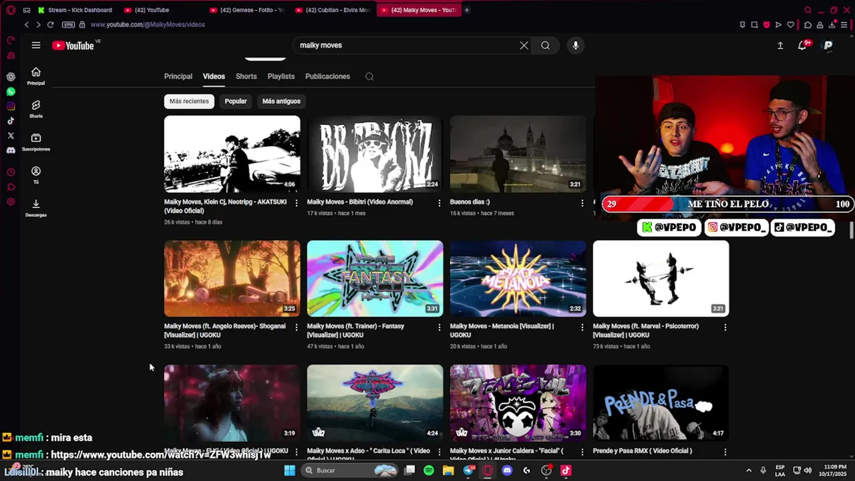Open more options for Fantasy video
This screenshot has width=855, height=481.
click(440, 327)
